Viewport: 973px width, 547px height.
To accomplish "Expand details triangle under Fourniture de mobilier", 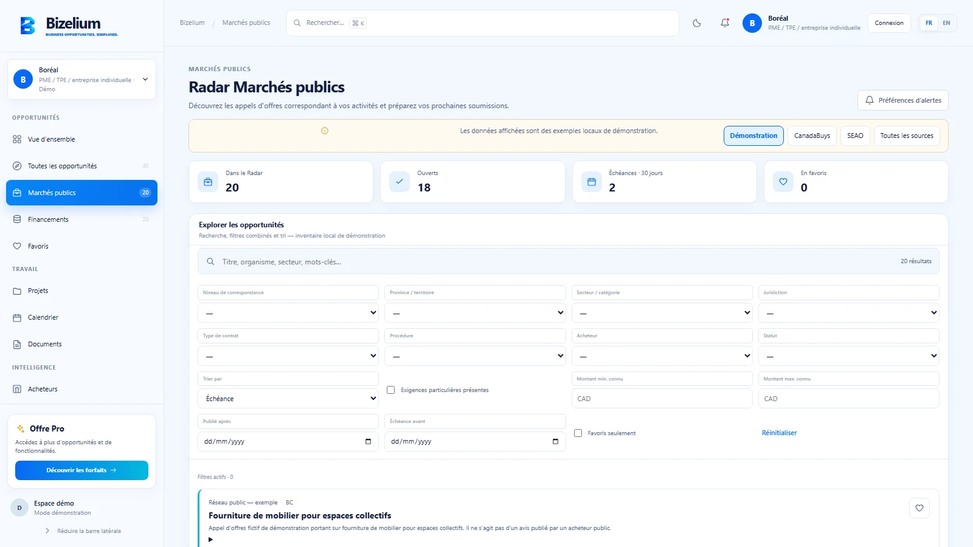I will [x=211, y=540].
